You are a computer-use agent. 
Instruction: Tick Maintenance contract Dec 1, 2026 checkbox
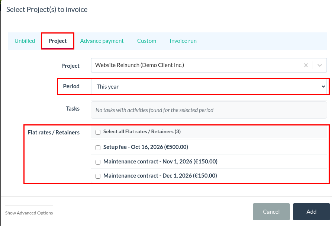click(98, 176)
